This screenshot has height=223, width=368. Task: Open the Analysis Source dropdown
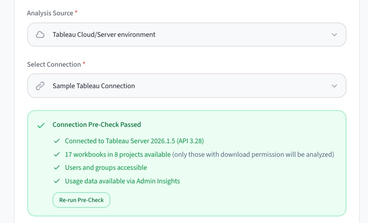(x=187, y=35)
